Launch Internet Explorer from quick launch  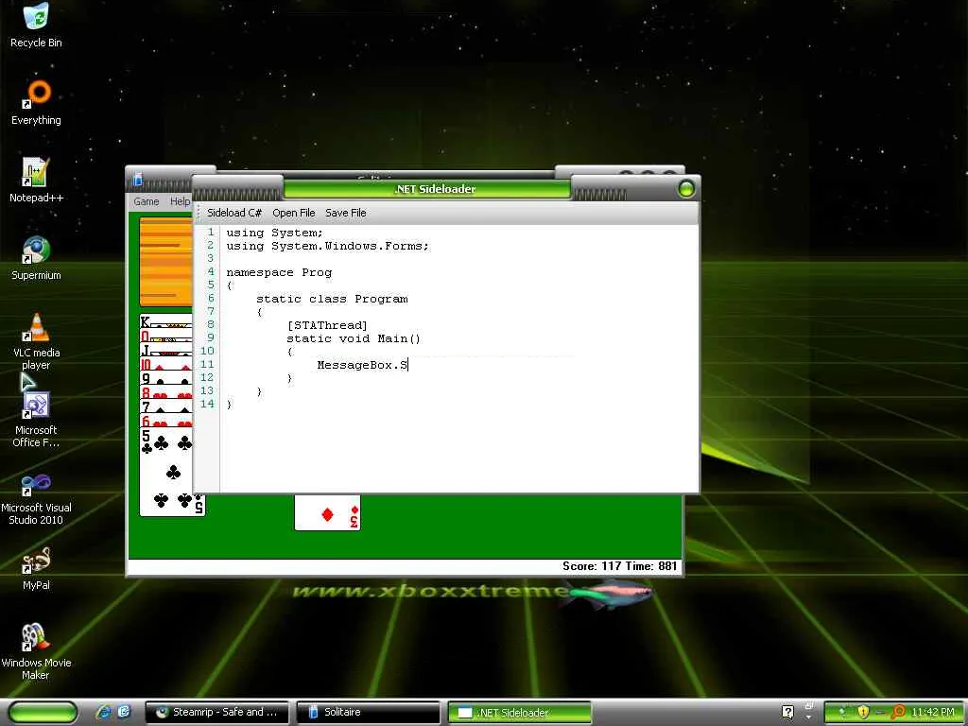[x=104, y=713]
